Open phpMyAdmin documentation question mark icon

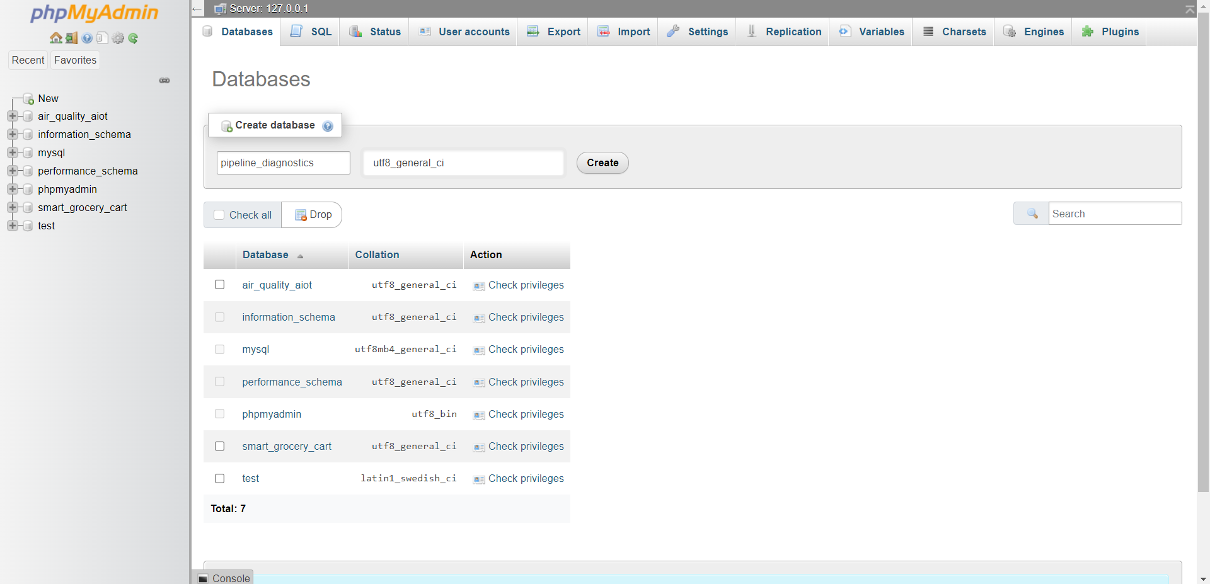[x=87, y=38]
